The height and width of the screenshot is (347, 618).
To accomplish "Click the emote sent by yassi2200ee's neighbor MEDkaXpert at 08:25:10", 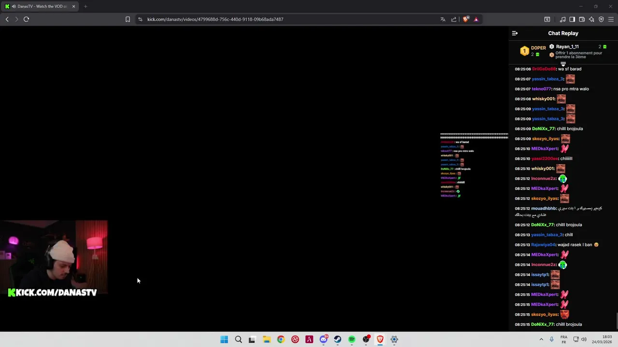I will pyautogui.click(x=564, y=148).
